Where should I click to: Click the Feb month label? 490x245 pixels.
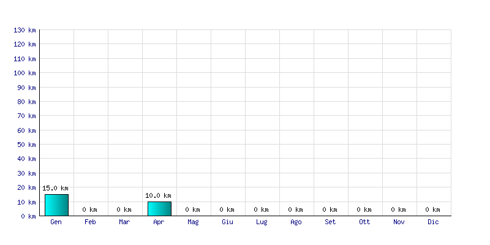[90, 222]
